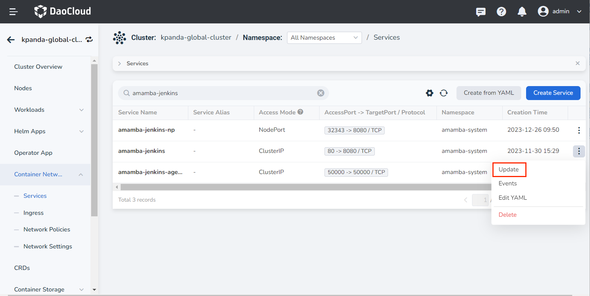Refresh the services list
The height and width of the screenshot is (296, 590).
(x=444, y=93)
